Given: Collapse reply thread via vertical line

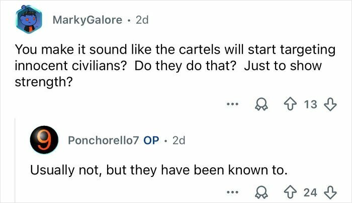Looking at the screenshot, I should coord(16,160).
